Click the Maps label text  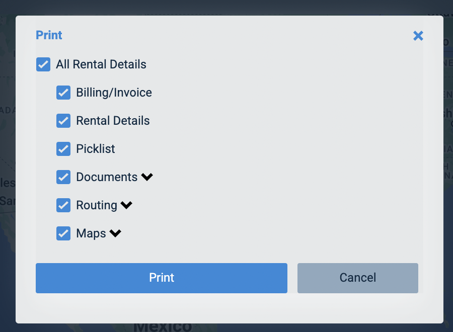click(91, 233)
